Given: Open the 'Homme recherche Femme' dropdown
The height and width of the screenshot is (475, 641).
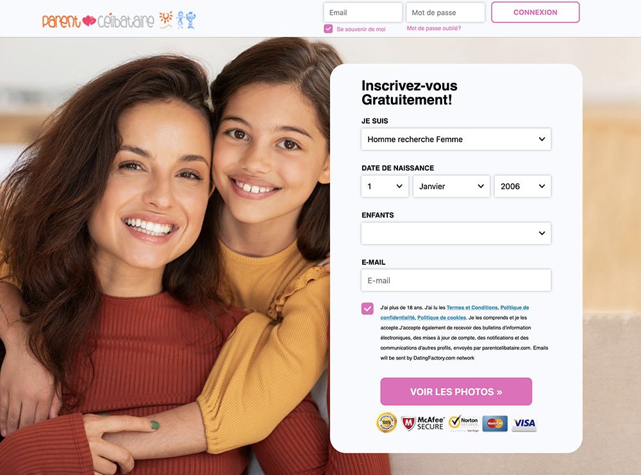Looking at the screenshot, I should coord(456,139).
